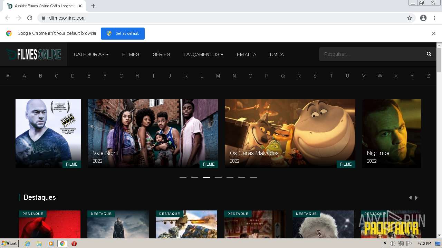Open the Nightride movie slide

click(x=392, y=134)
